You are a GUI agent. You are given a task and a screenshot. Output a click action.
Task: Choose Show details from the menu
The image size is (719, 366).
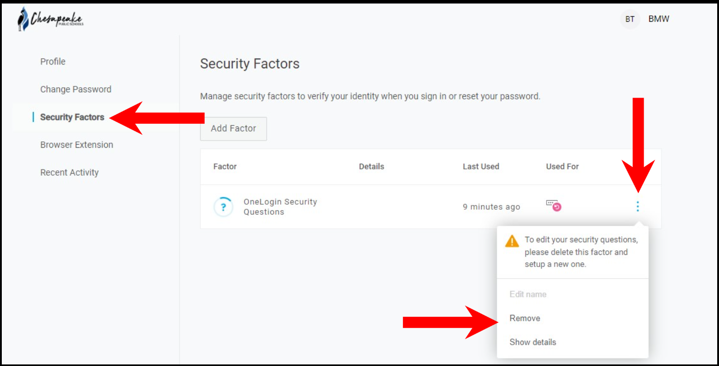point(532,342)
